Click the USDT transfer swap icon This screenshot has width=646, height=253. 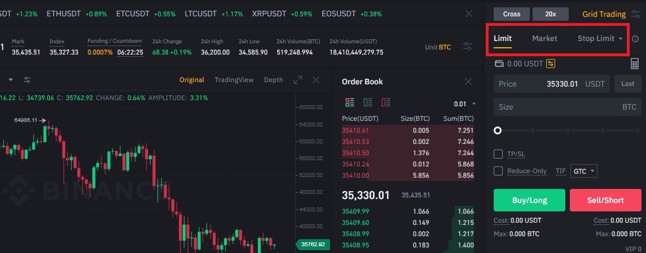[551, 64]
